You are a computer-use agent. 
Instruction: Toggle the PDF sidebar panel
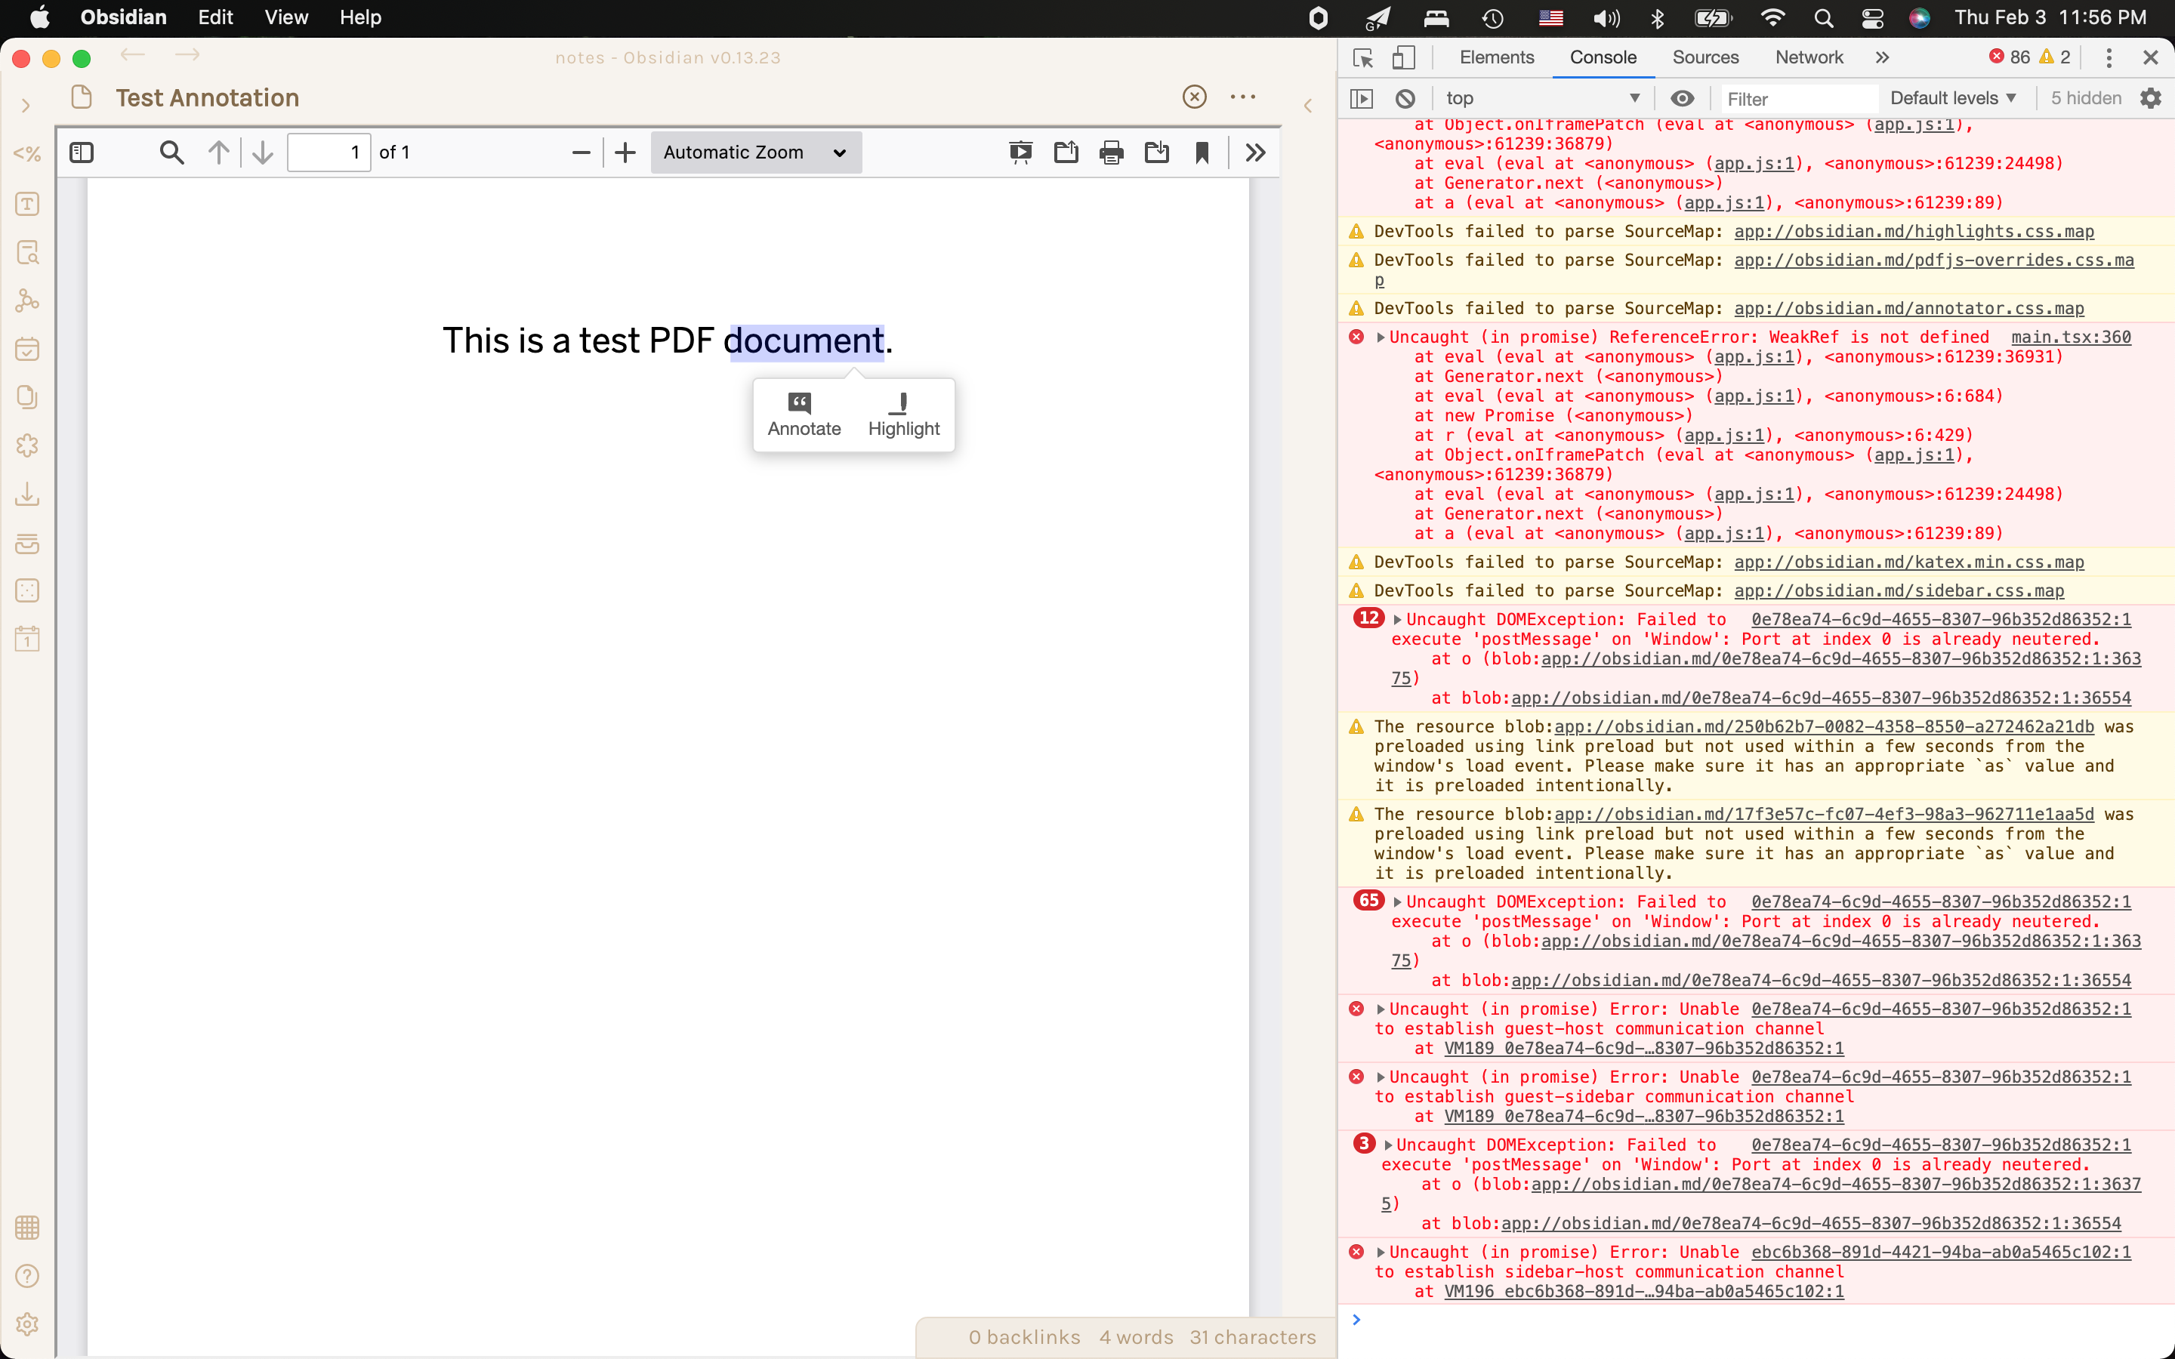(x=82, y=152)
